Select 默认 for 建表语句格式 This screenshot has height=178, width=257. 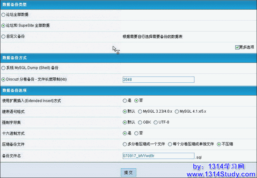(x=125, y=111)
